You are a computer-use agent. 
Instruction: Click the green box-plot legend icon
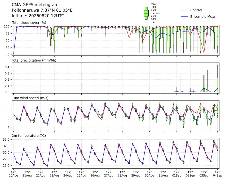[146, 13]
